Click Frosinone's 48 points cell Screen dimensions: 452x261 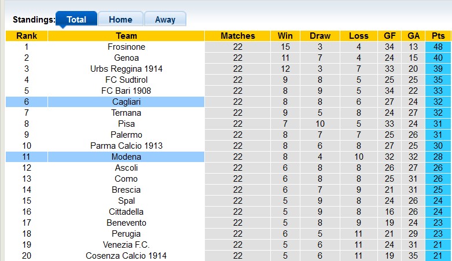[x=438, y=47]
